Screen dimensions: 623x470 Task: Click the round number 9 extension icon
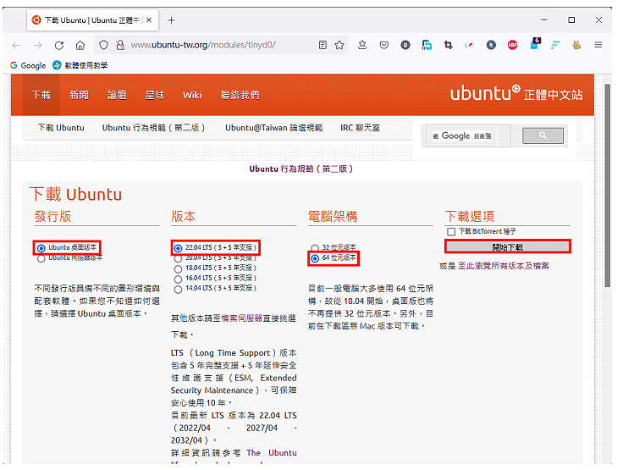(x=405, y=45)
